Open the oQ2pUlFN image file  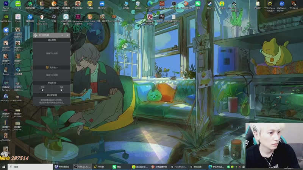pos(6,138)
